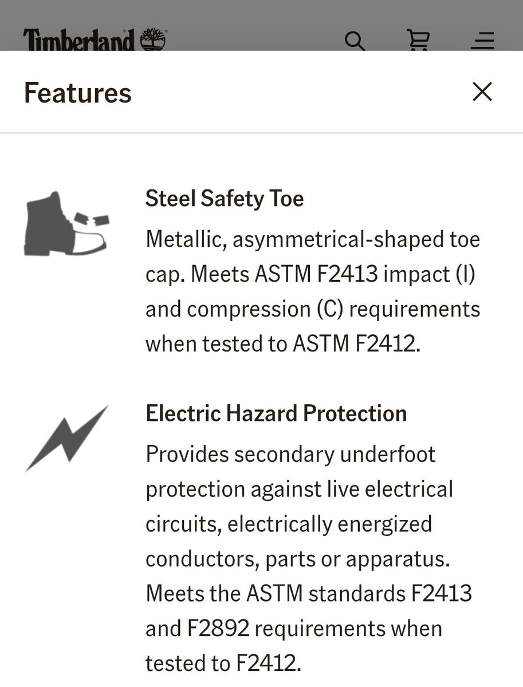Open the shopping cart
This screenshot has height=687, width=523.
tap(418, 41)
